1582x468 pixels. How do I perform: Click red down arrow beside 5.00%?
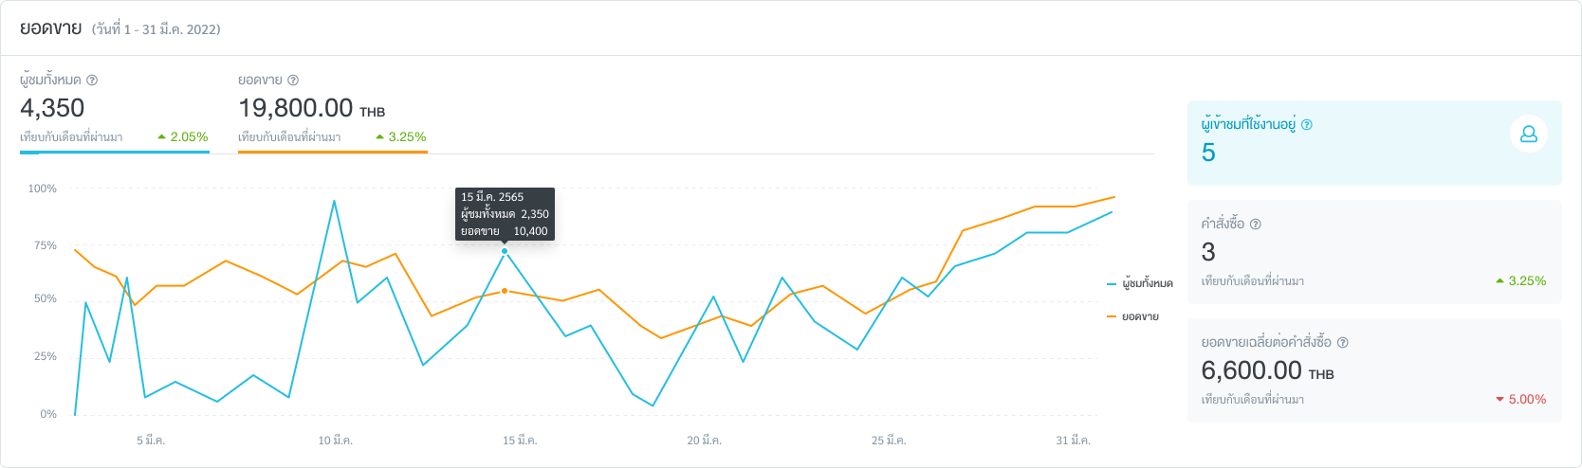1499,400
